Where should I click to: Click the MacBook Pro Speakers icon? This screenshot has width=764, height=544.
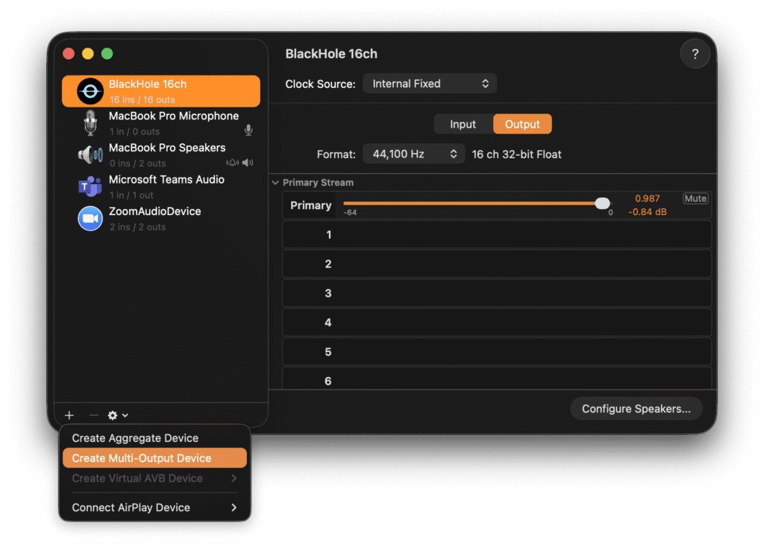90,154
